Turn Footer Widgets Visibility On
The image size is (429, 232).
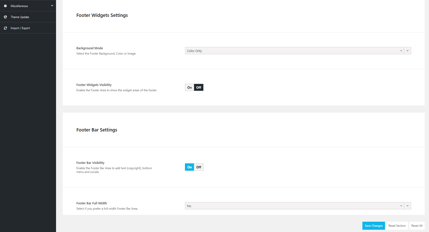(189, 87)
